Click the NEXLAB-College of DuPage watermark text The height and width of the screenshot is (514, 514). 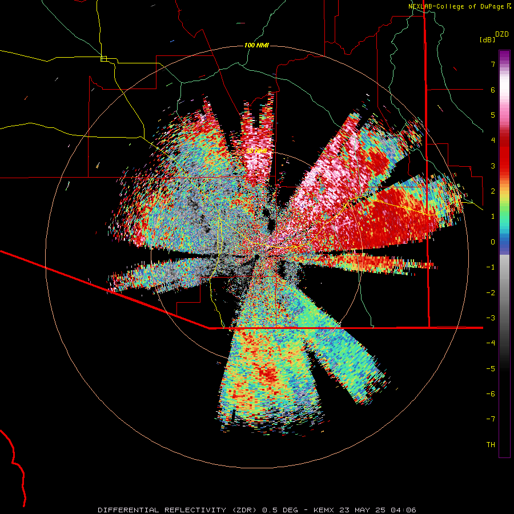click(456, 6)
